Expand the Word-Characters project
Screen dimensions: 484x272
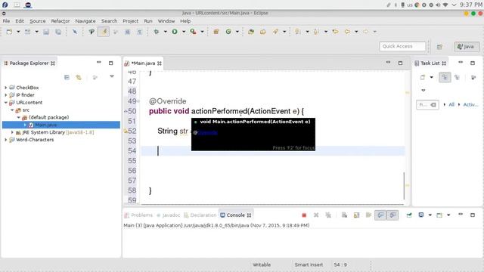pos(5,140)
